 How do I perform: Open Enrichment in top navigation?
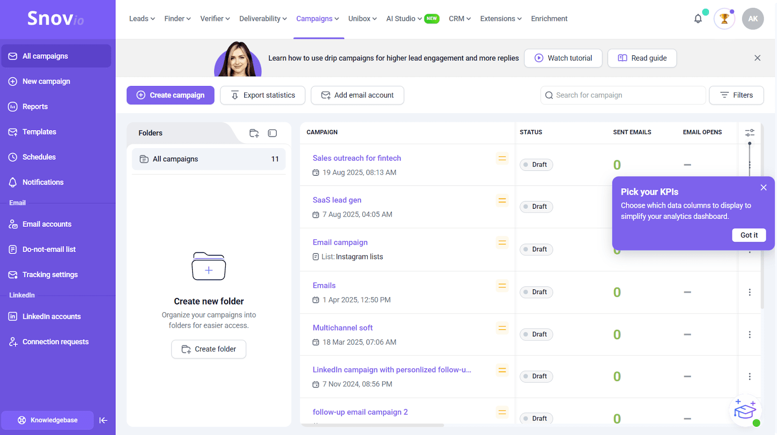pos(549,19)
